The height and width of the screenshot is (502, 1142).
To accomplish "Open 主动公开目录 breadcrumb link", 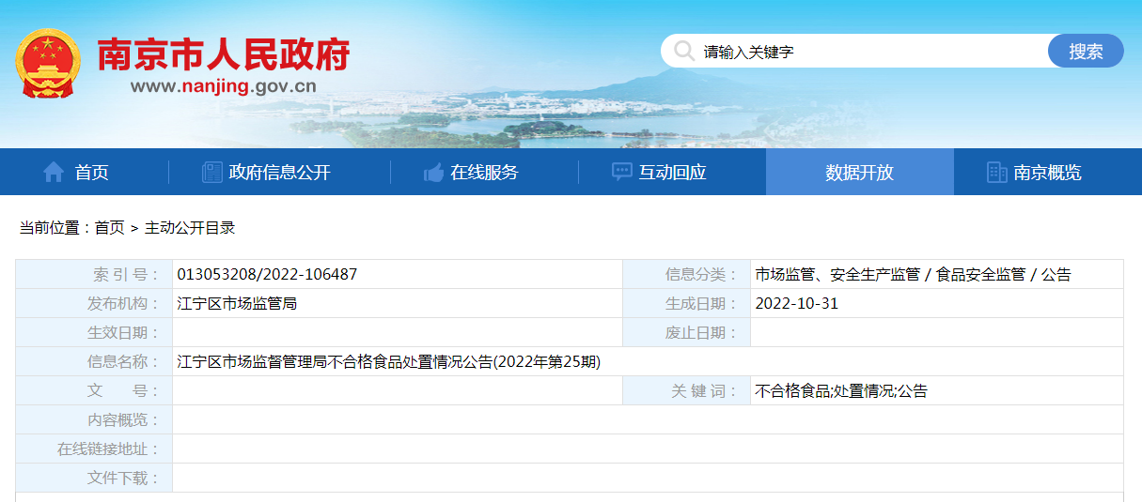I will tap(190, 227).
